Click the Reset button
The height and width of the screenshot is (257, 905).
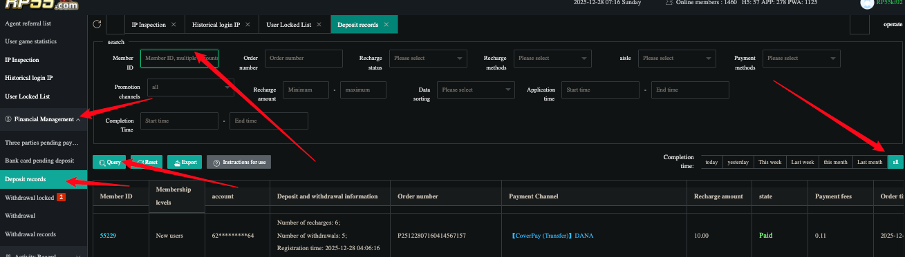point(147,162)
